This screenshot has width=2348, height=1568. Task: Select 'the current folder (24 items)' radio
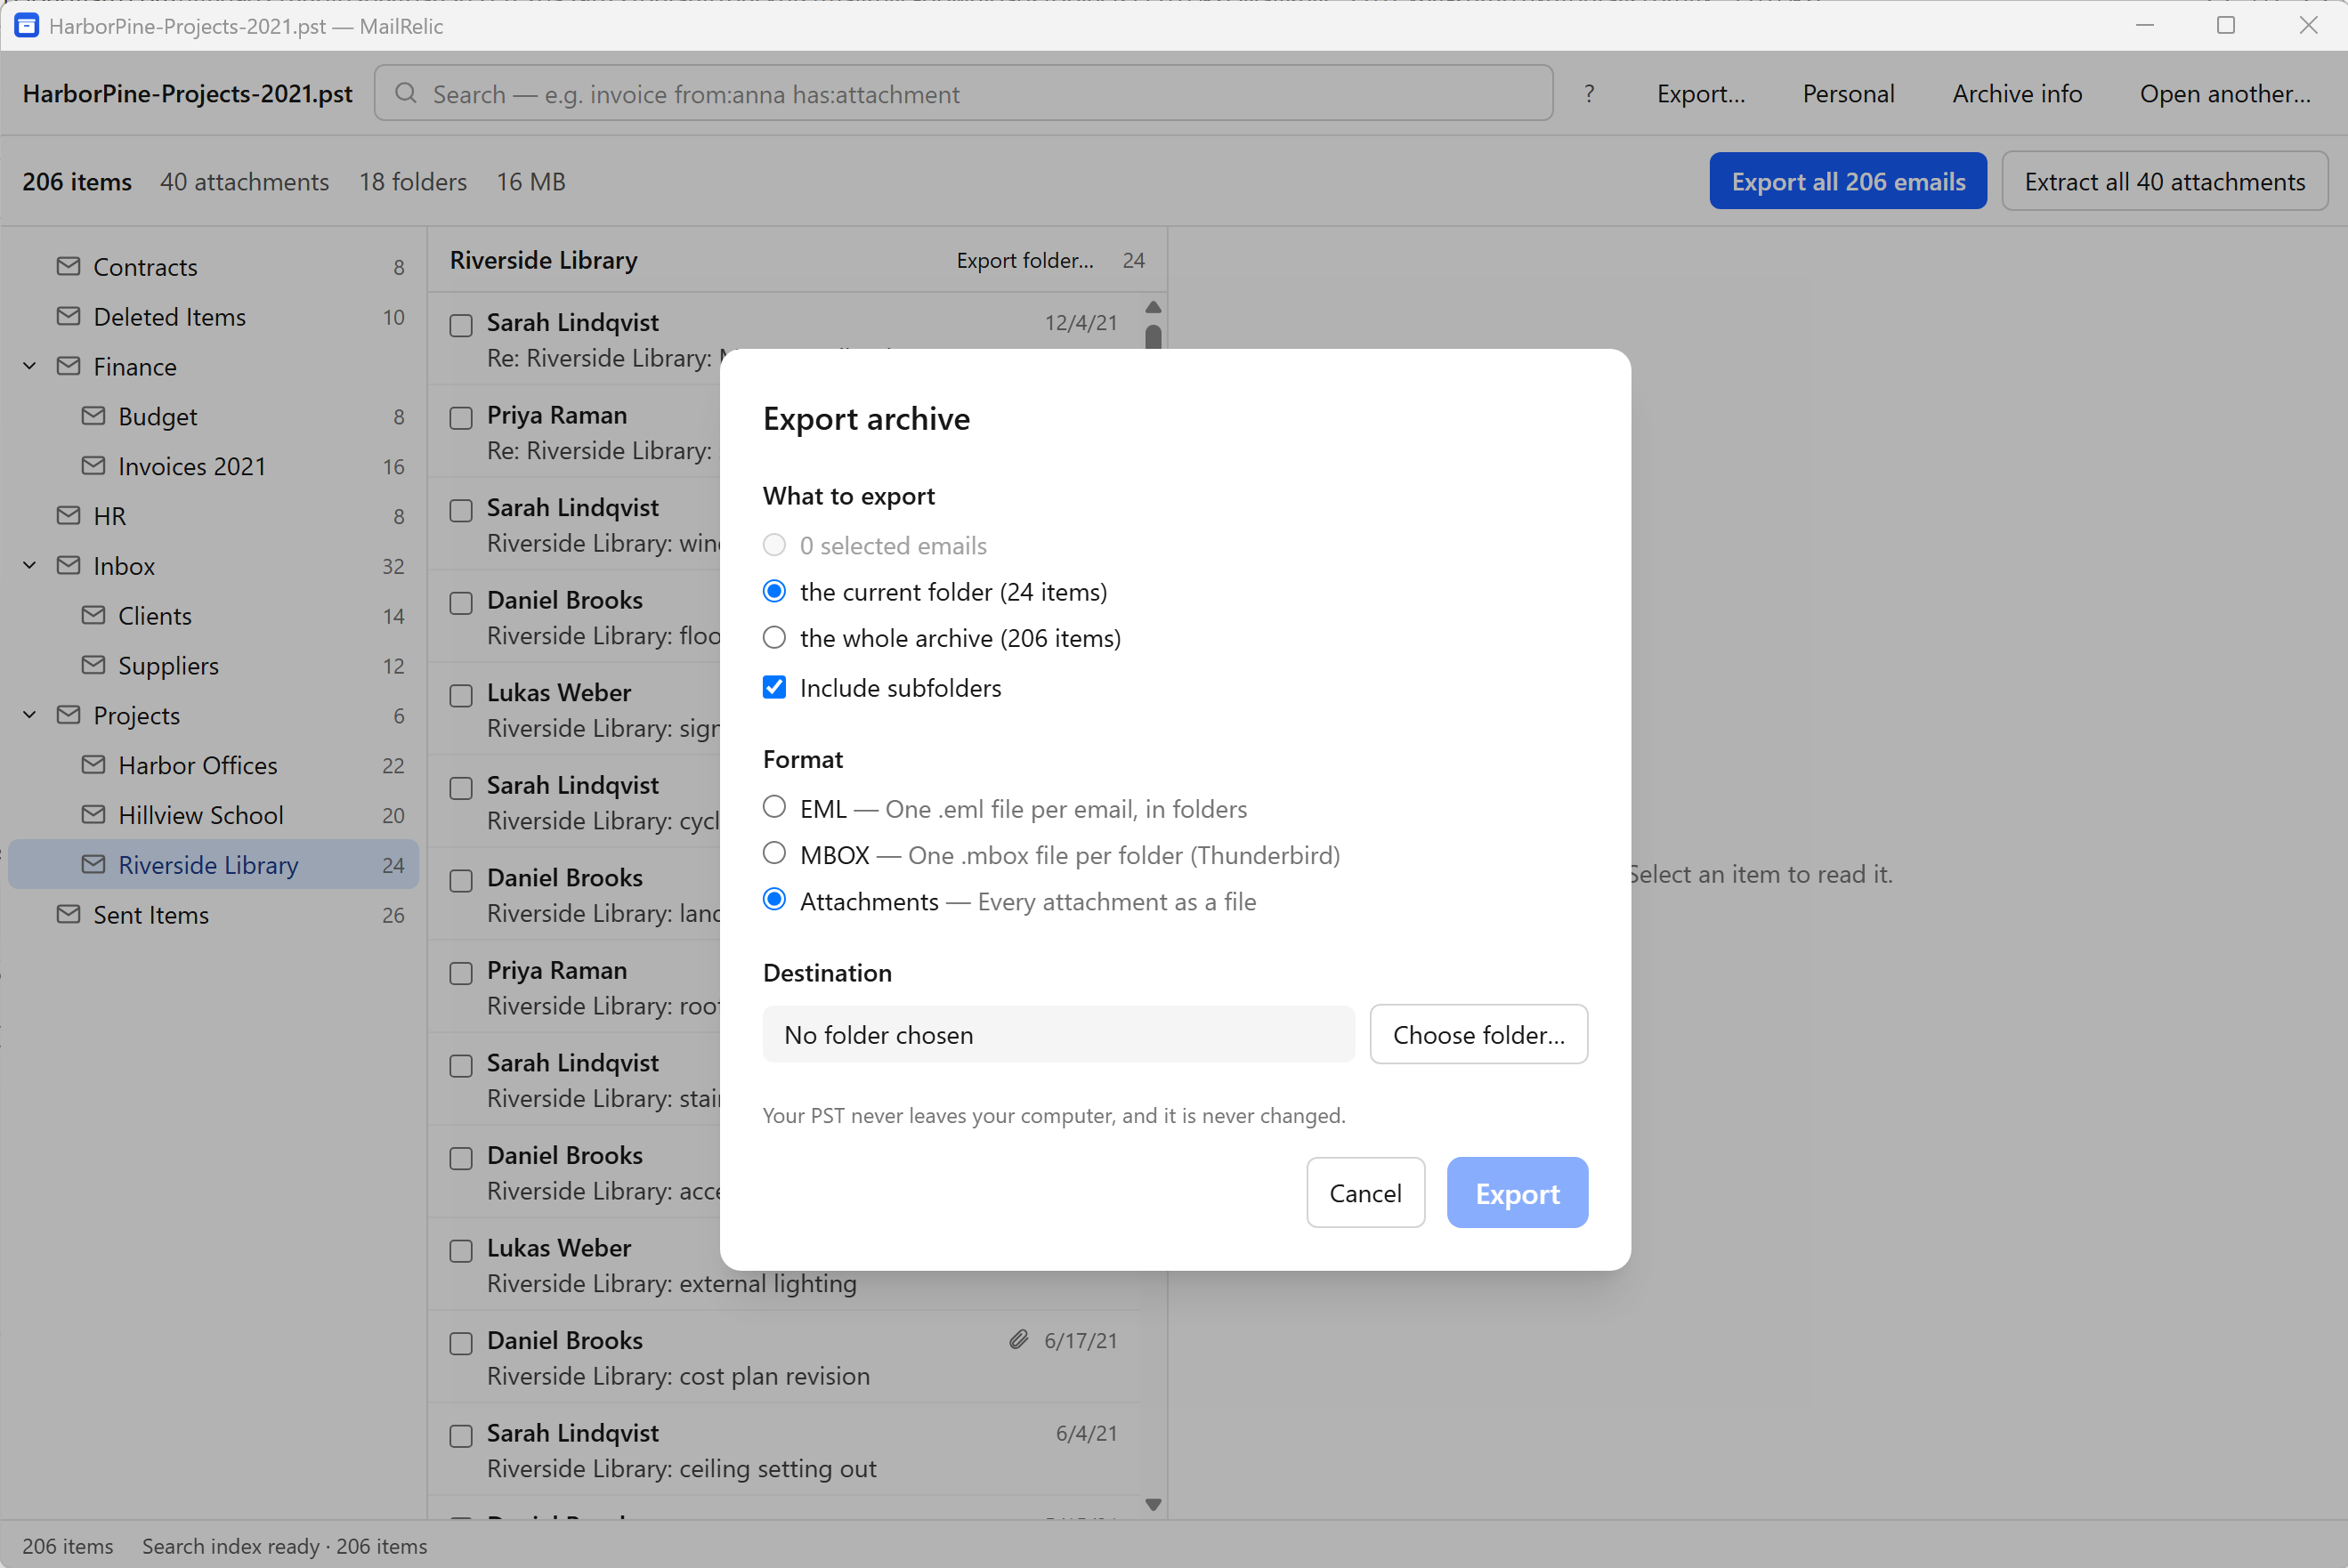click(774, 591)
